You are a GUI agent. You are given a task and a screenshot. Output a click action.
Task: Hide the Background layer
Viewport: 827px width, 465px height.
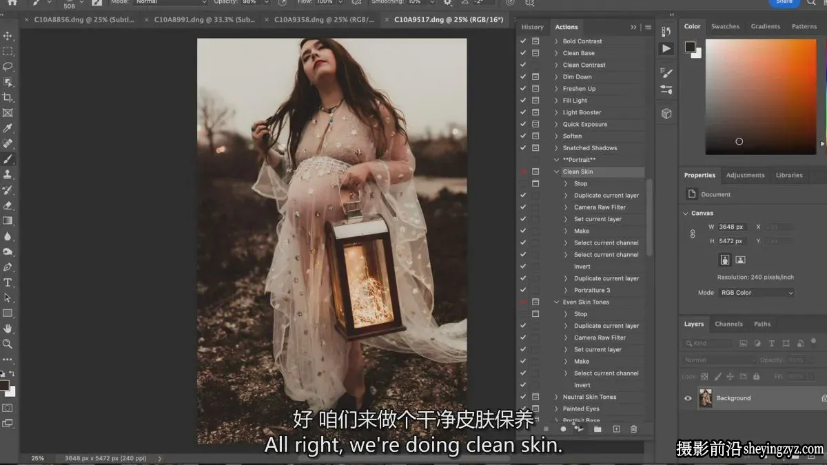pos(688,398)
